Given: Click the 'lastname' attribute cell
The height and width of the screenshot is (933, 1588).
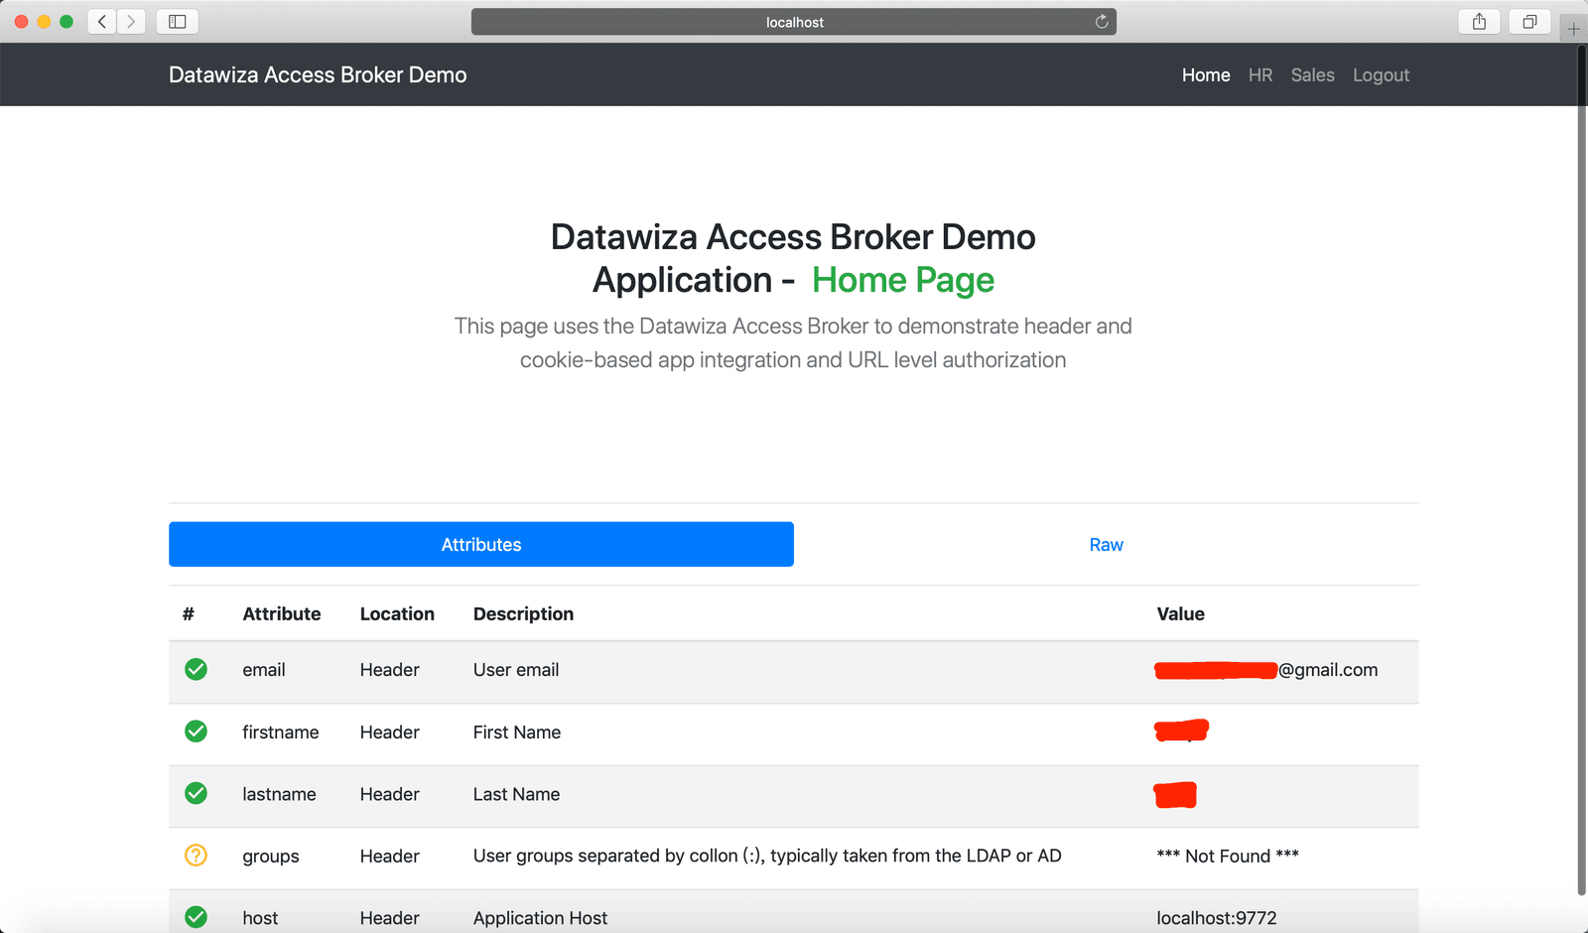Looking at the screenshot, I should pos(279,794).
